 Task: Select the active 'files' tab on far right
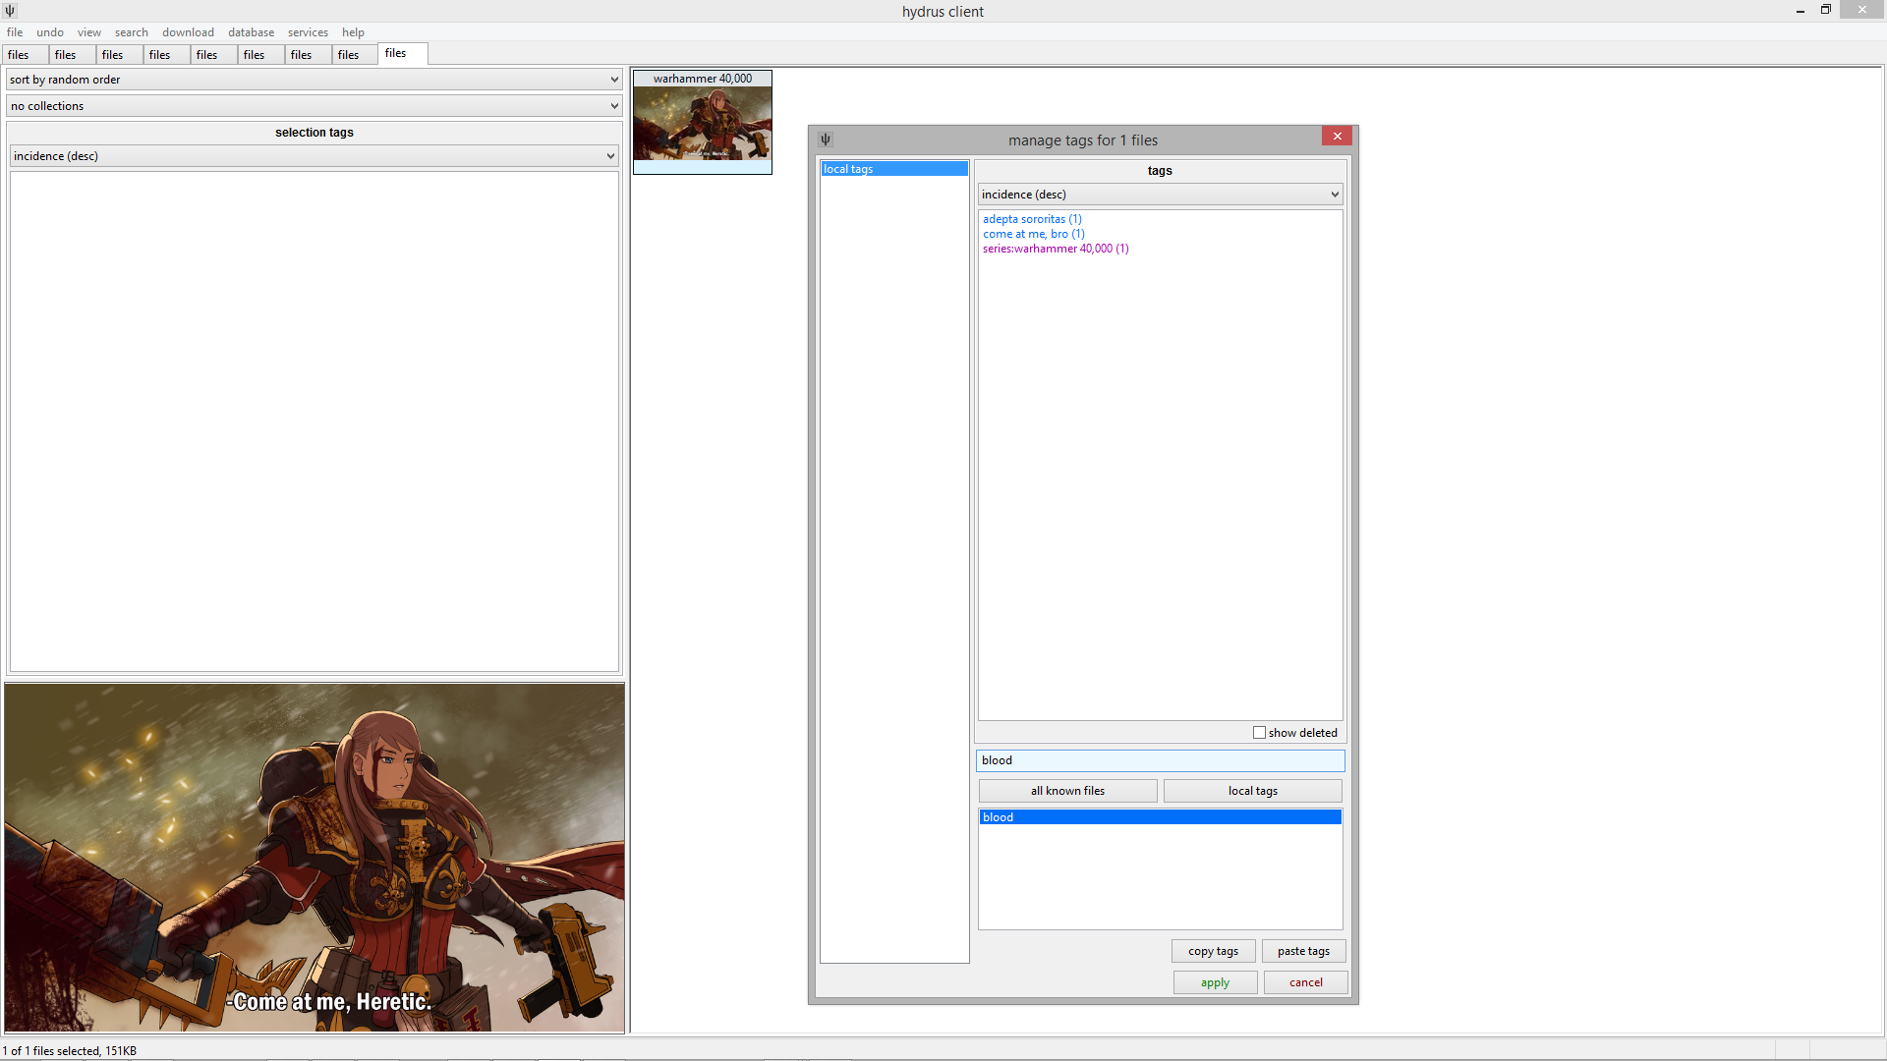tap(395, 53)
